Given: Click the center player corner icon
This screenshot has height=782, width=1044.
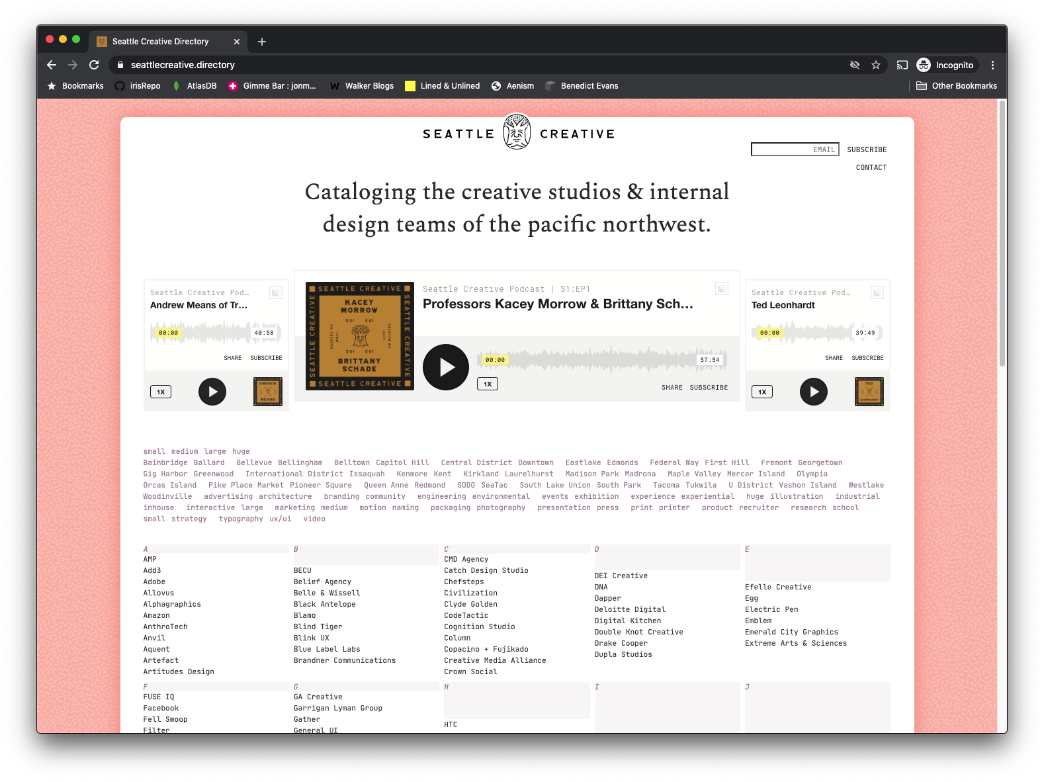Looking at the screenshot, I should point(722,288).
